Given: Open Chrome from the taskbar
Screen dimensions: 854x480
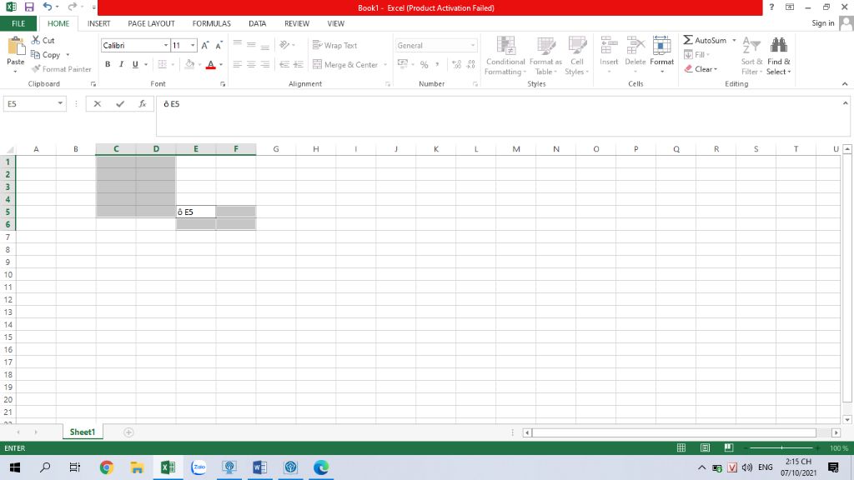Looking at the screenshot, I should [107, 467].
